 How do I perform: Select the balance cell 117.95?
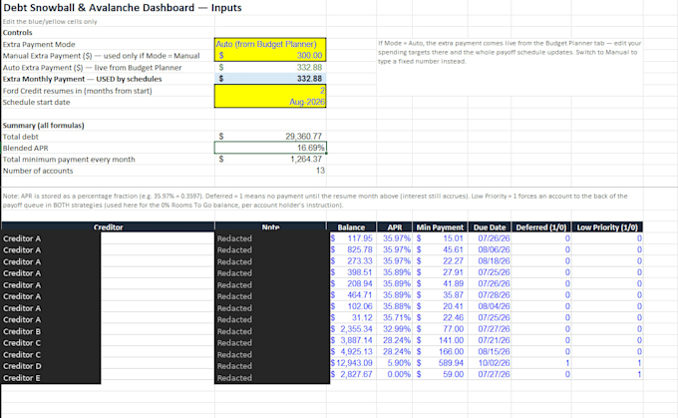coord(351,238)
